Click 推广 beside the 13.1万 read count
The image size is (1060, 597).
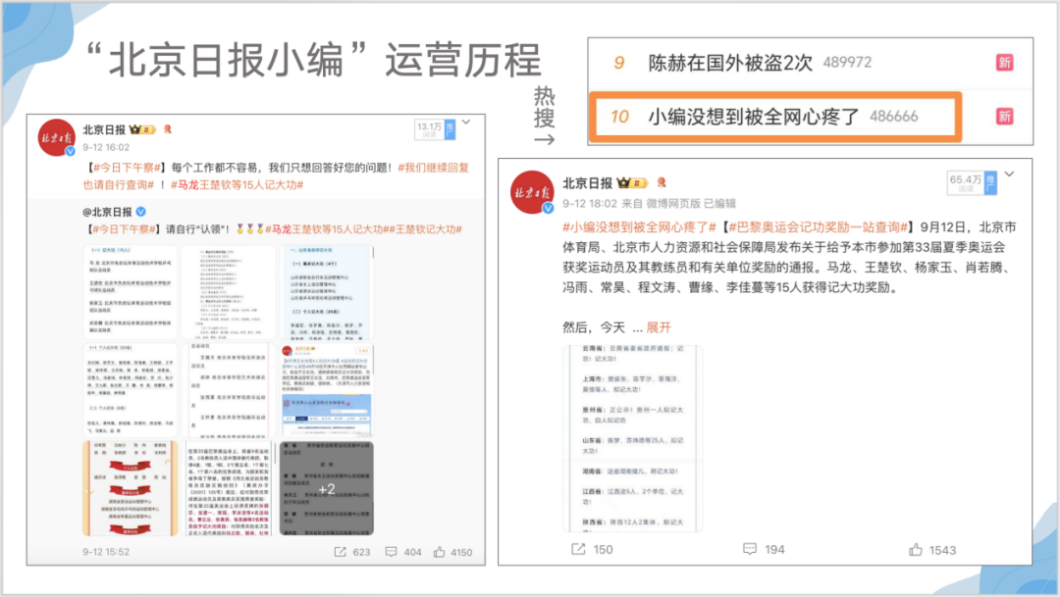[x=450, y=129]
